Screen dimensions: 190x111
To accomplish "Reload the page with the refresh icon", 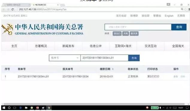I will 13,9.
